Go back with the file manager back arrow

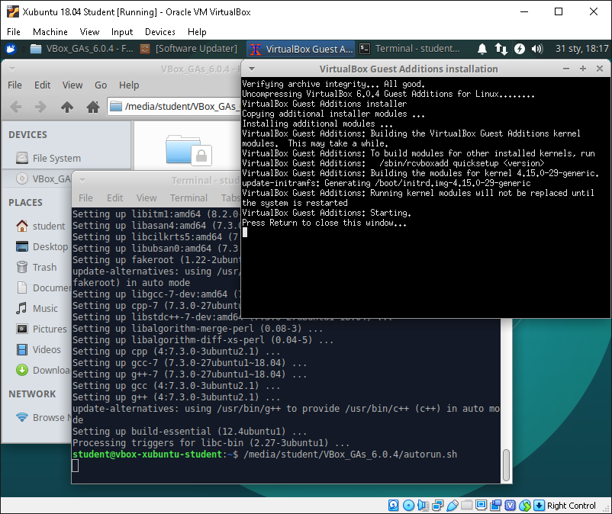click(15, 107)
